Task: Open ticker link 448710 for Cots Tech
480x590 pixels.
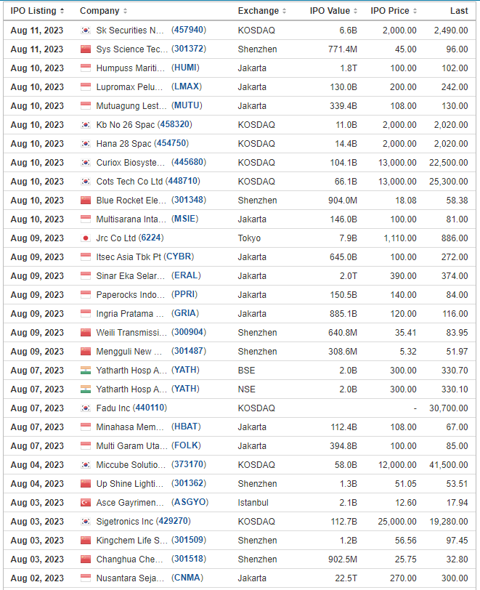Action: 183,181
